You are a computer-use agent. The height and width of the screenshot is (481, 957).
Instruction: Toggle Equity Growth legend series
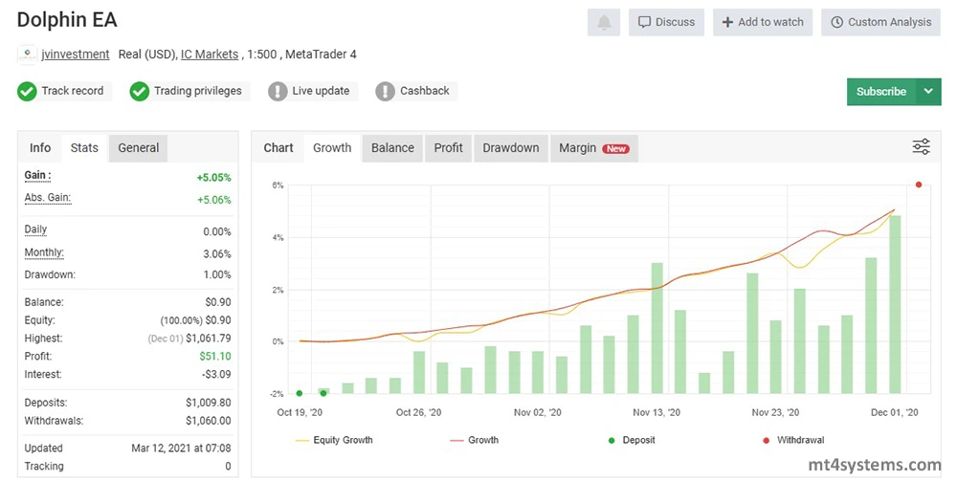click(333, 440)
